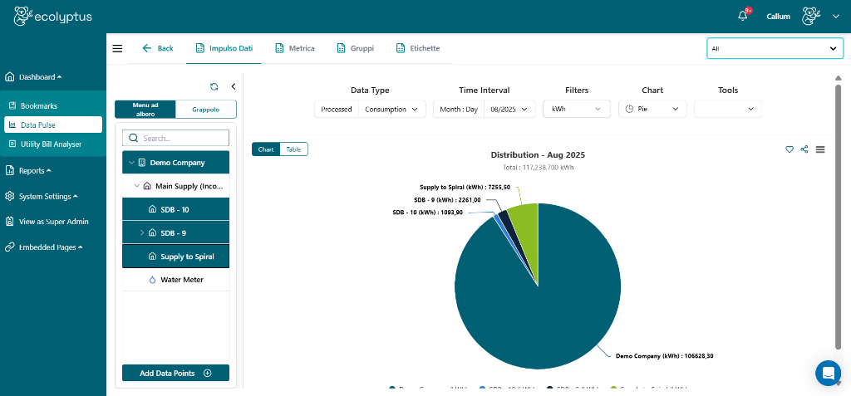Collapse the side panel with arrow
Screen dimensions: 851x396
pos(234,86)
